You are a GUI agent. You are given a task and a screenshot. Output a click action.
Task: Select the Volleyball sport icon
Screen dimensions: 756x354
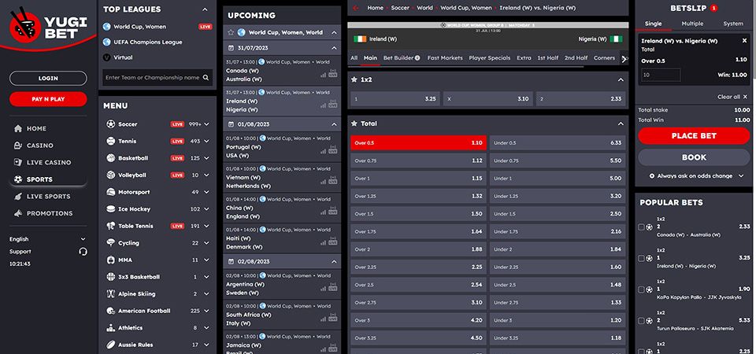click(x=110, y=175)
